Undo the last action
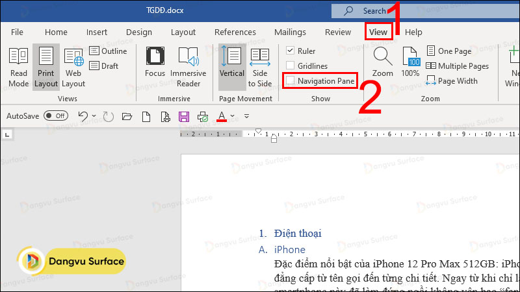The image size is (520, 292). tap(83, 116)
